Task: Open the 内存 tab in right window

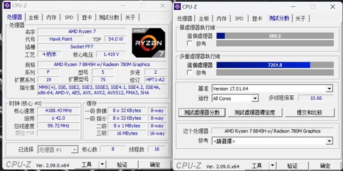Action: click(222, 19)
